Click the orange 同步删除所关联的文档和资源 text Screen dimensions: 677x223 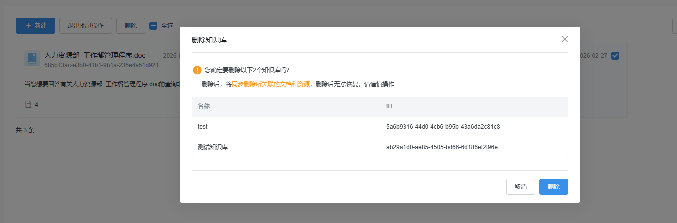(x=270, y=84)
